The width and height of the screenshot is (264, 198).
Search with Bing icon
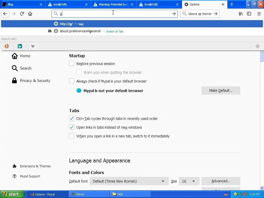[x=20, y=46]
